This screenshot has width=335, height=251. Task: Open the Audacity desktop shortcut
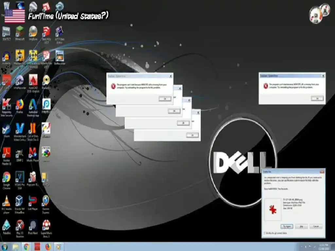[x=7, y=58]
